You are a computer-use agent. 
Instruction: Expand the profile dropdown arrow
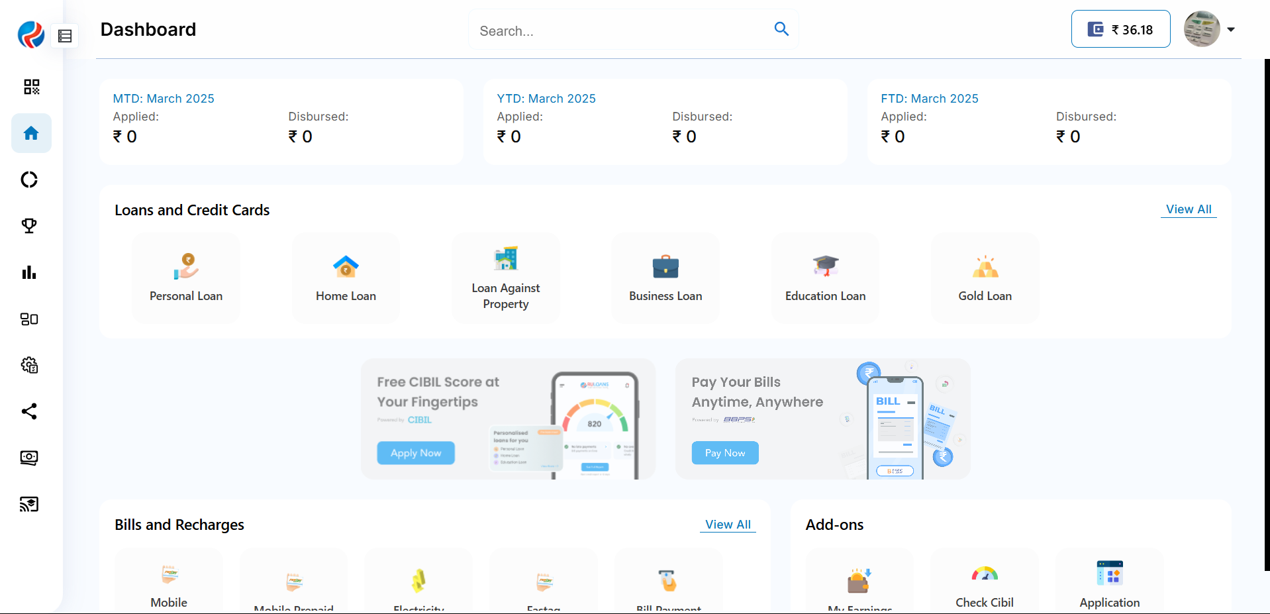click(1231, 30)
